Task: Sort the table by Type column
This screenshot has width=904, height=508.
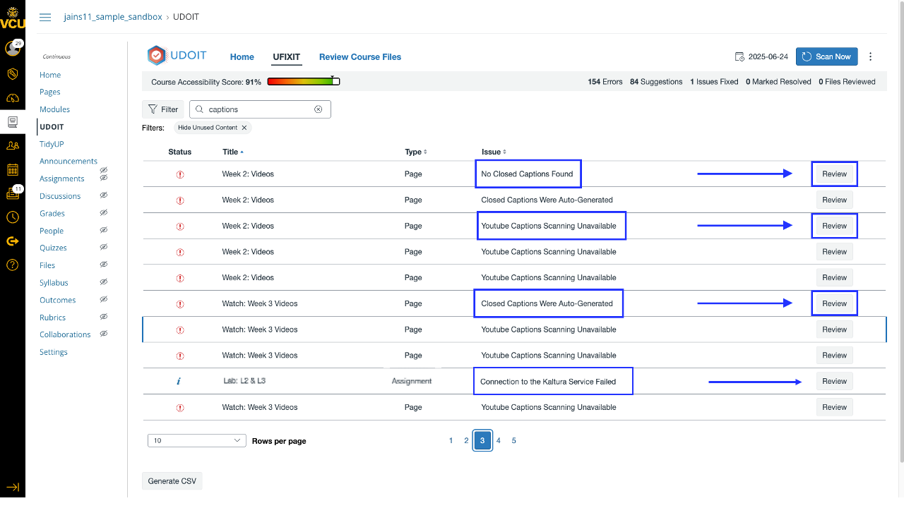Action: (415, 152)
